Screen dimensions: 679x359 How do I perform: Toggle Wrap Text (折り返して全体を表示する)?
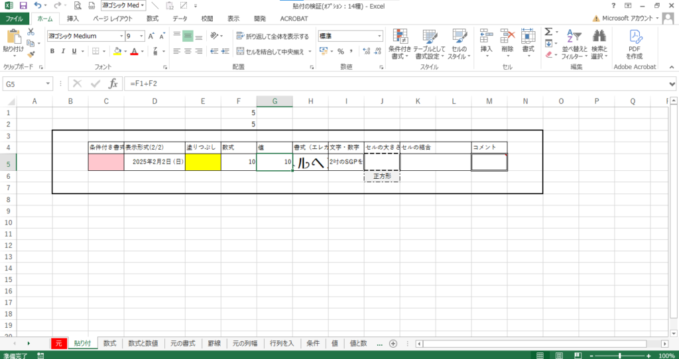click(x=272, y=36)
